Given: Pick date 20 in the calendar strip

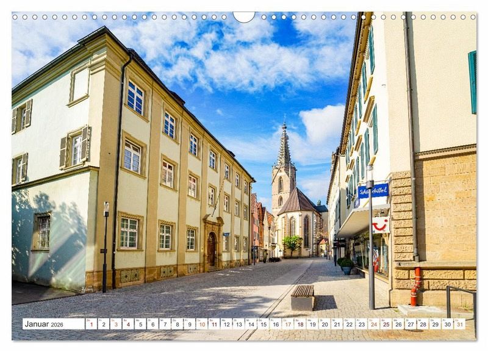Looking at the screenshot, I should 325,324.
